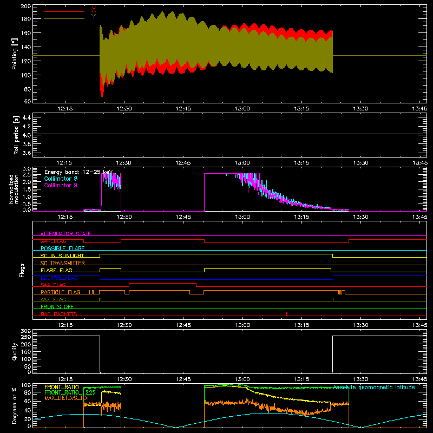Click the 250 tick on Quality axis
The image size is (433, 433).
(26, 337)
